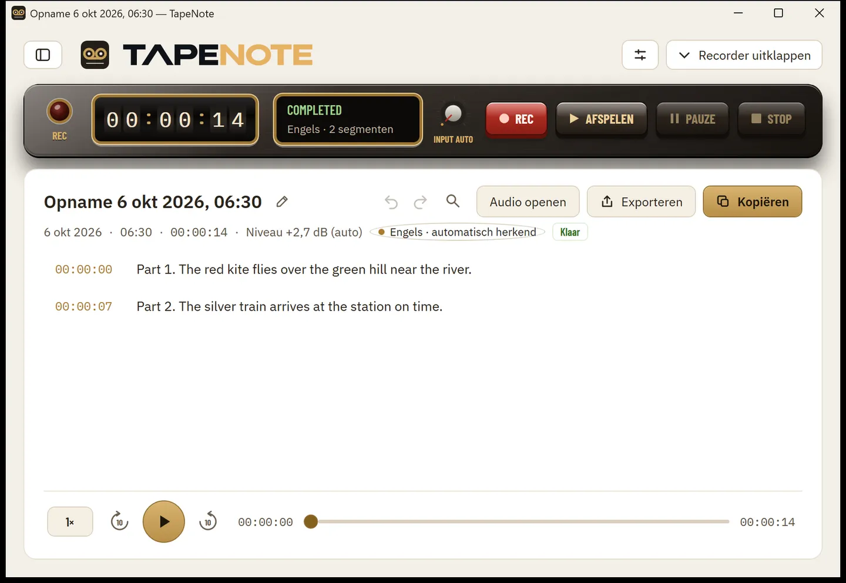Image resolution: width=846 pixels, height=583 pixels.
Task: Click the PAUZE button
Action: (692, 119)
